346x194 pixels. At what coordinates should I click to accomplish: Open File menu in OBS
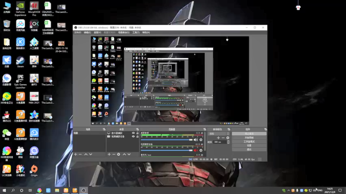(78, 33)
